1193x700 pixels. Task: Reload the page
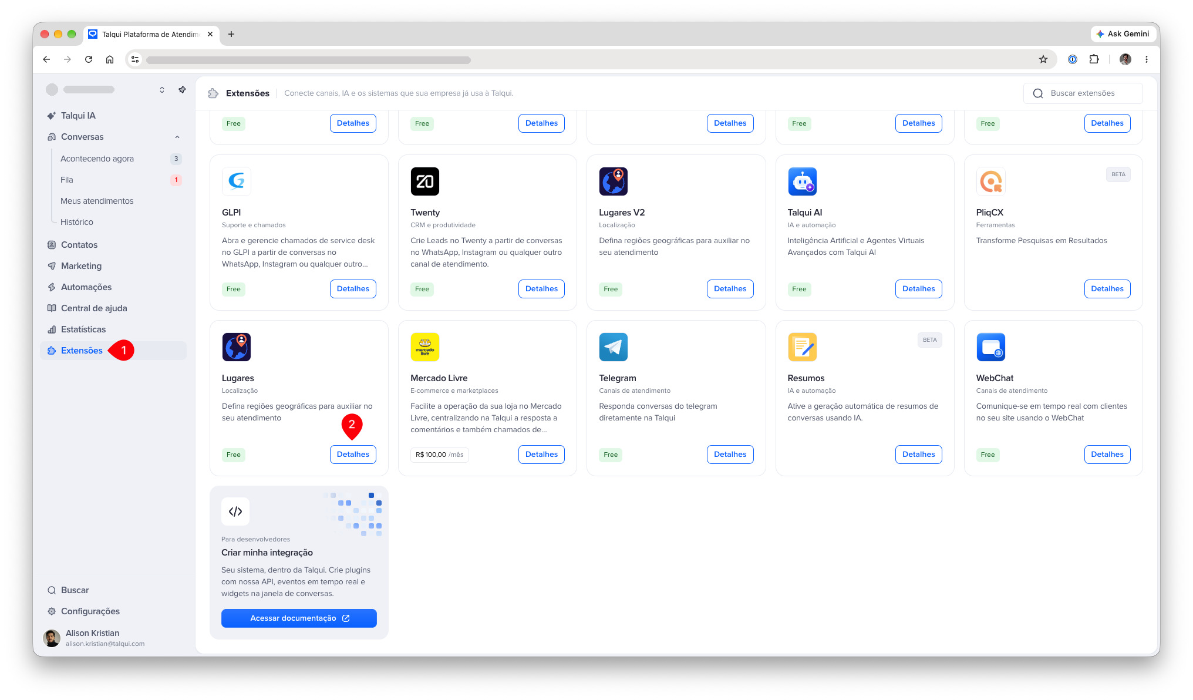click(x=89, y=59)
